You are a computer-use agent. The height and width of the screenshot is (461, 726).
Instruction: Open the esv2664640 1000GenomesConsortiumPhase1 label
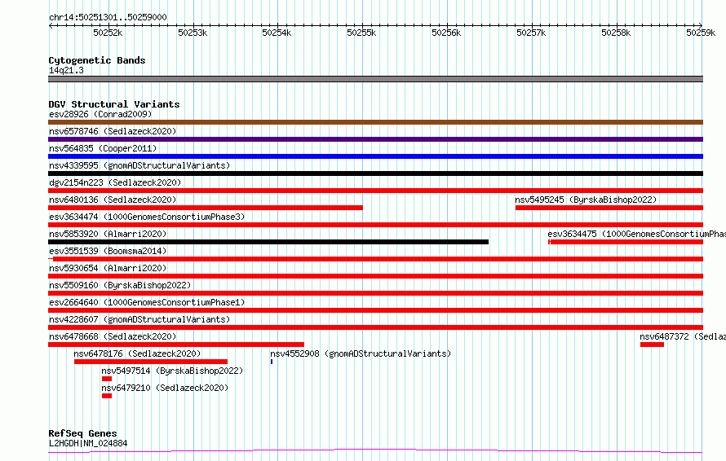(x=147, y=302)
